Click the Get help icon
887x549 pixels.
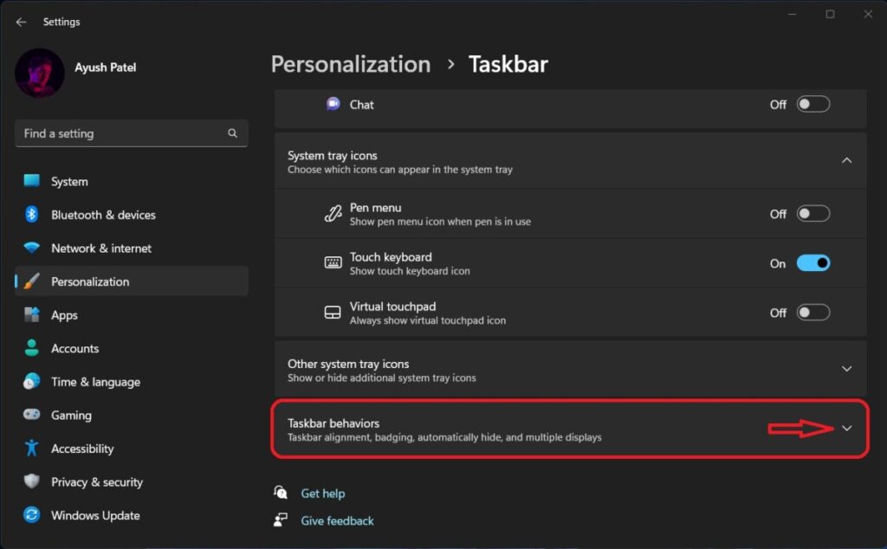point(281,493)
